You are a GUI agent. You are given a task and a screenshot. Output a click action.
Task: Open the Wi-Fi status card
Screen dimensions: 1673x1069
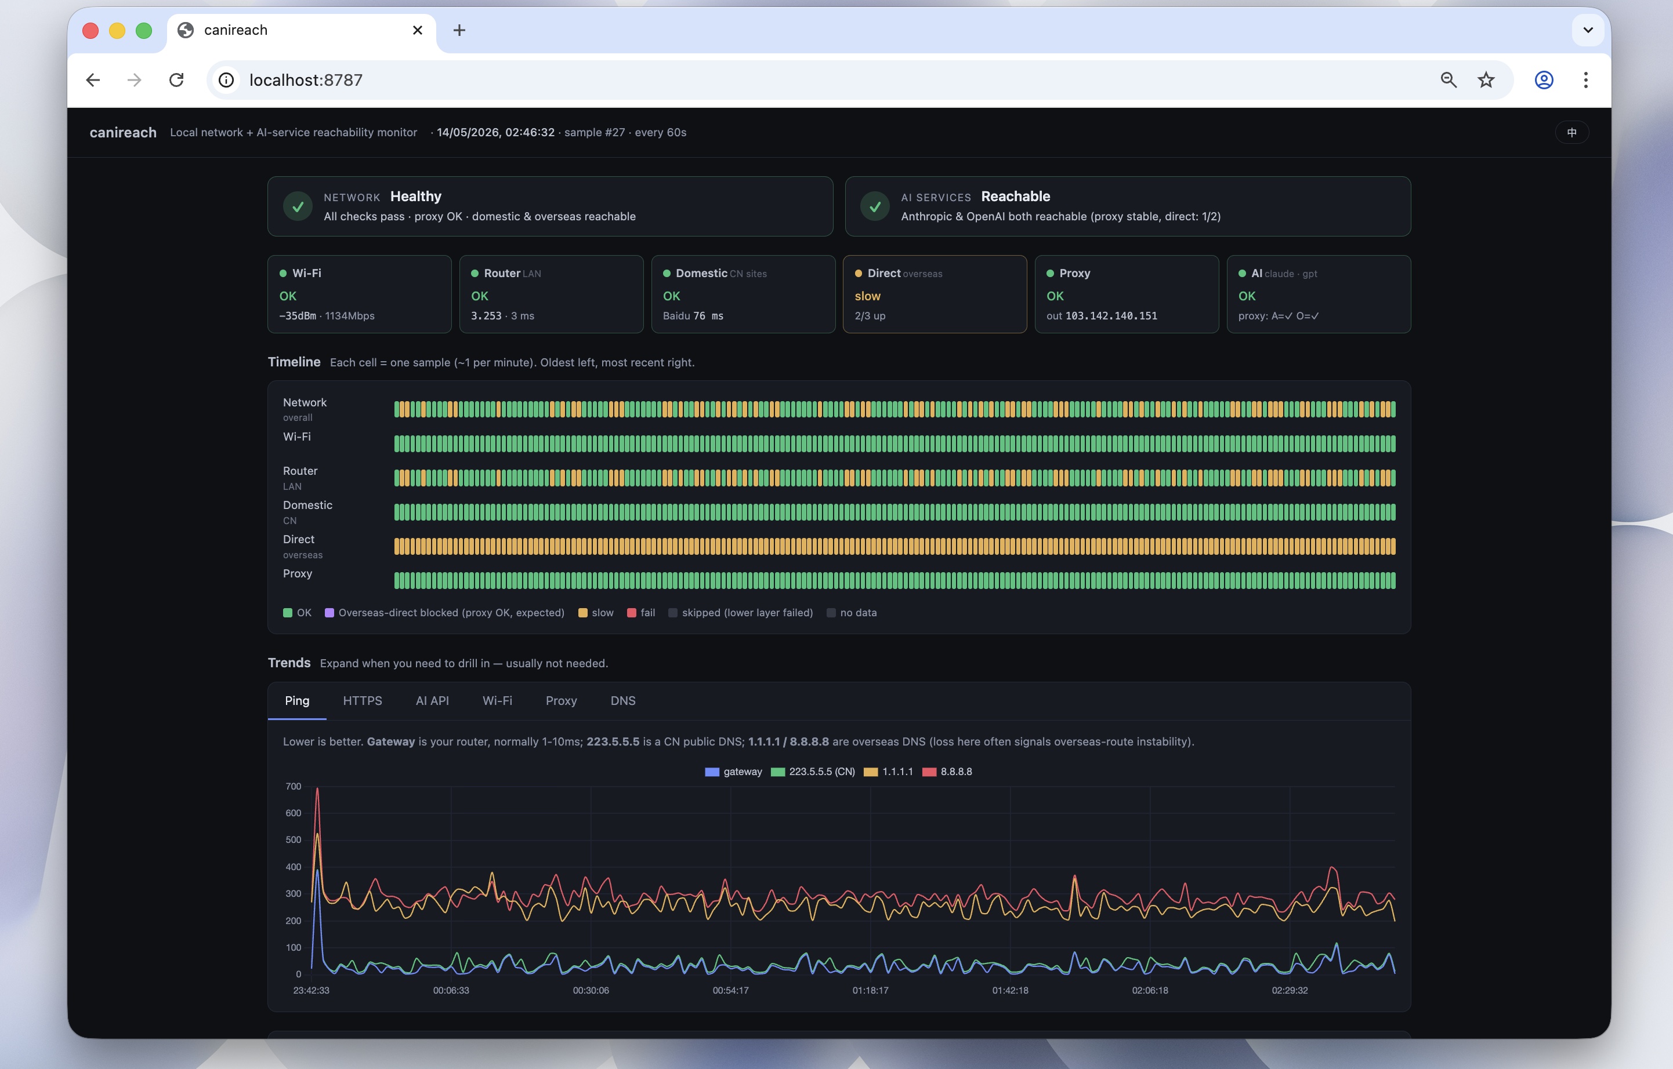pos(359,294)
